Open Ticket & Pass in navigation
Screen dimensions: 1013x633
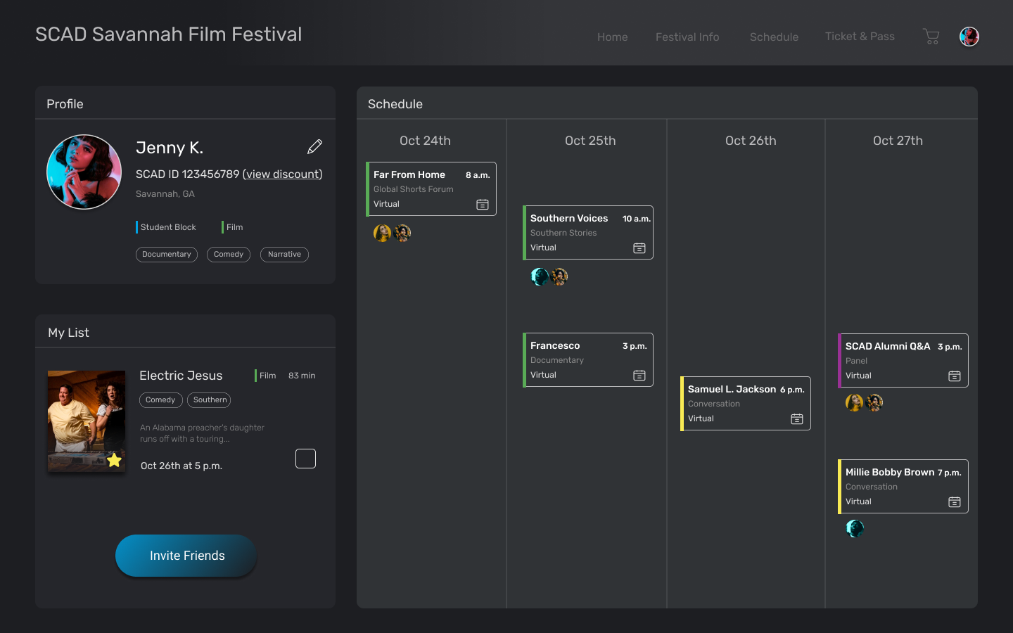click(860, 37)
